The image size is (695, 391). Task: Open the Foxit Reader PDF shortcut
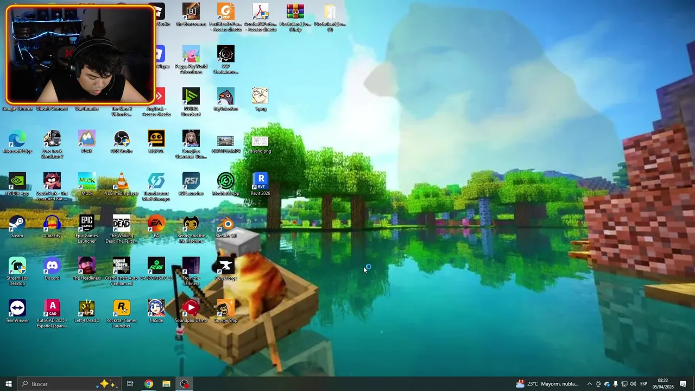tap(226, 17)
